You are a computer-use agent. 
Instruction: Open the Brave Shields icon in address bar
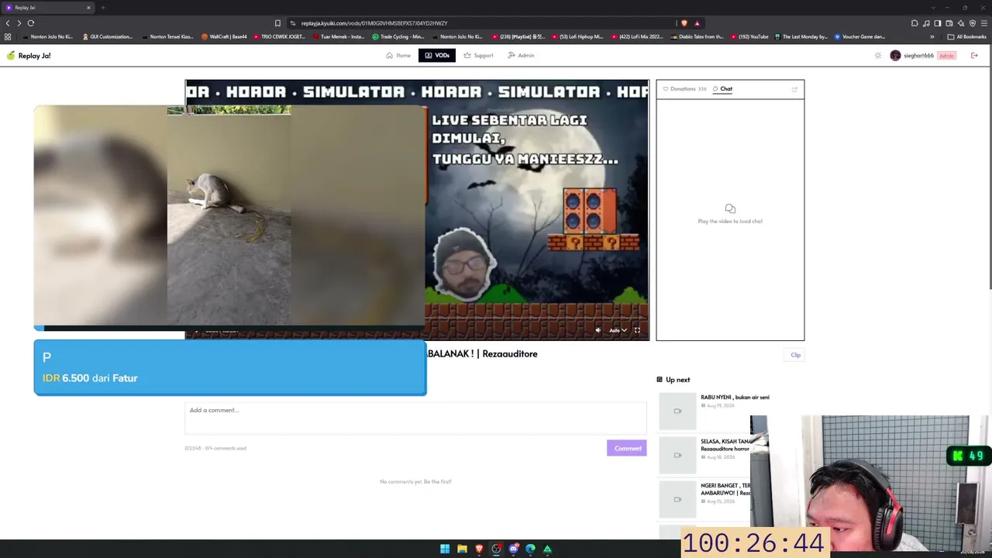[x=684, y=23]
